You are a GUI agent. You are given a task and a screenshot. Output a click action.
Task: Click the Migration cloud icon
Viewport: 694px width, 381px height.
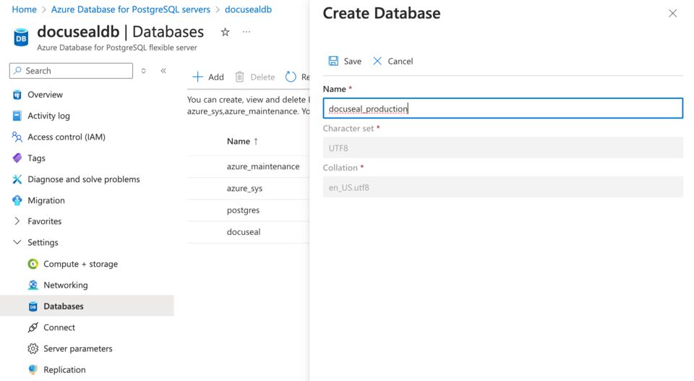17,200
